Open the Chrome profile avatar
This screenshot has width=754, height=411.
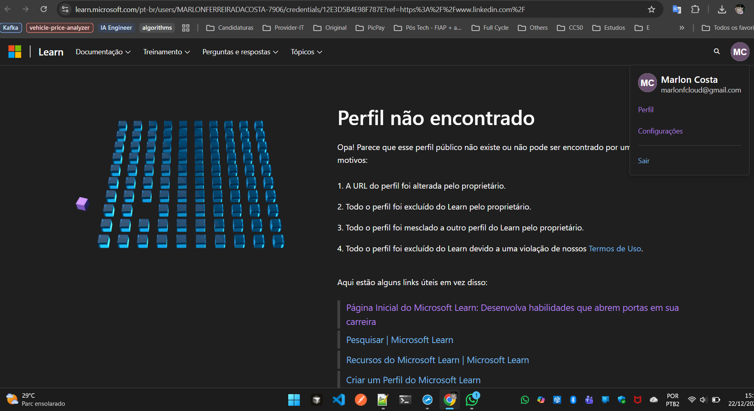click(x=740, y=9)
